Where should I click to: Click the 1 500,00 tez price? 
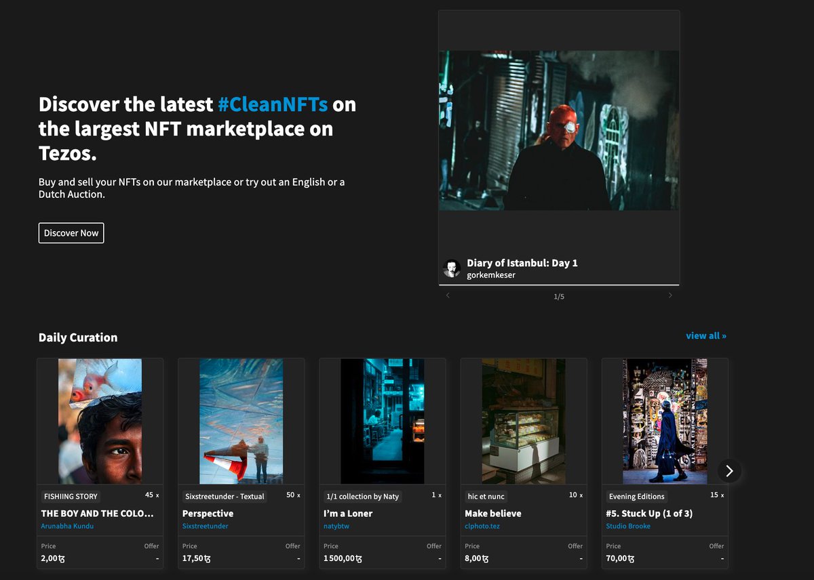343,559
